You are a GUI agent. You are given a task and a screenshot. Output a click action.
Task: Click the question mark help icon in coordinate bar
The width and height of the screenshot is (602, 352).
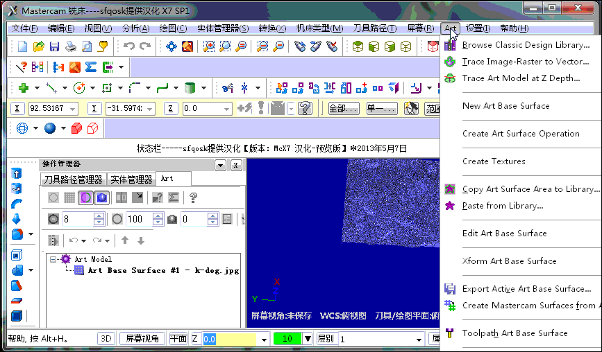pos(306,108)
